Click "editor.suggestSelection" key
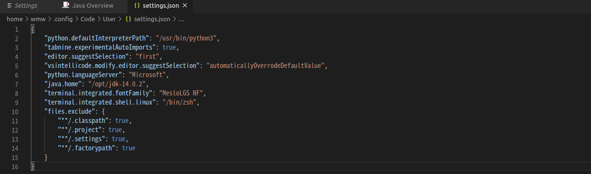Screen dimensions: 591x174 tap(86, 57)
